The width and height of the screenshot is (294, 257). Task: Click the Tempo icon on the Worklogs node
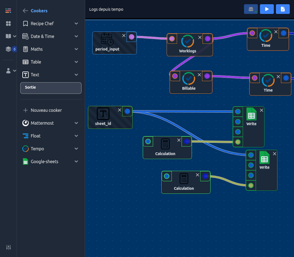(x=188, y=41)
